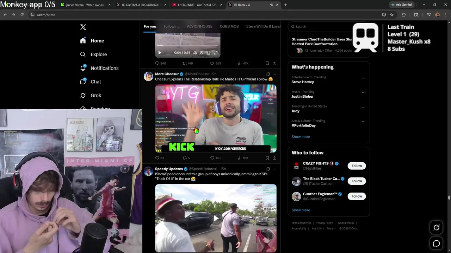
Task: Mute the top video volume icon
Action: point(195,53)
